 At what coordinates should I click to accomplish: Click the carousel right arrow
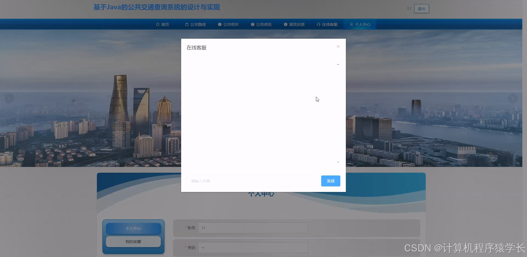click(x=513, y=98)
